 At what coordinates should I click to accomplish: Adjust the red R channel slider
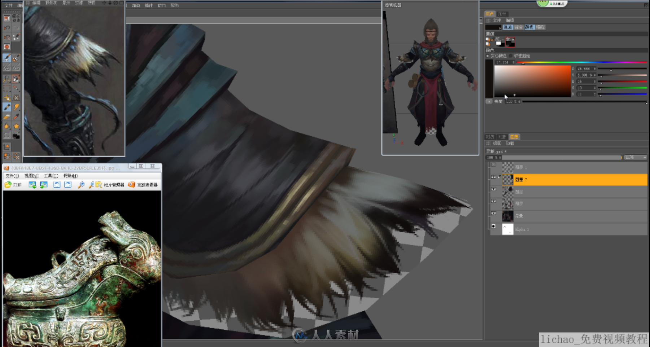(622, 82)
